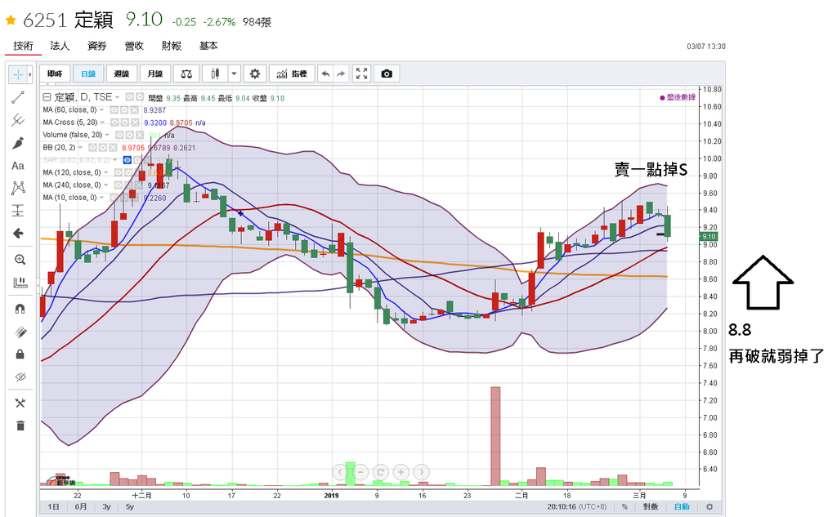Select the crosshair cursor tool
Screen dimensions: 837x517
tap(18, 74)
